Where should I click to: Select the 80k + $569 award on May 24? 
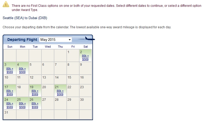pyautogui.click(x=10, y=105)
